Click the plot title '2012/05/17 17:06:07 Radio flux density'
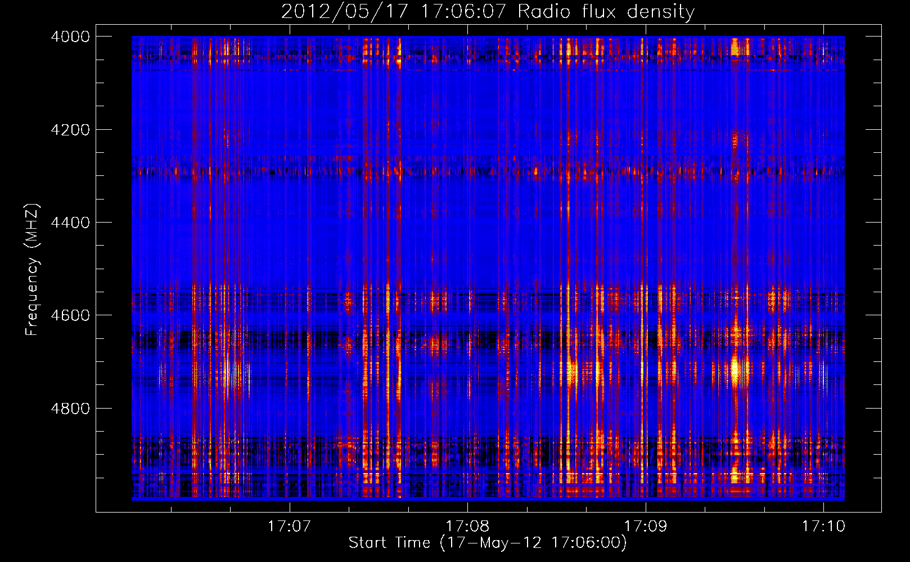The width and height of the screenshot is (910, 562). [x=488, y=11]
